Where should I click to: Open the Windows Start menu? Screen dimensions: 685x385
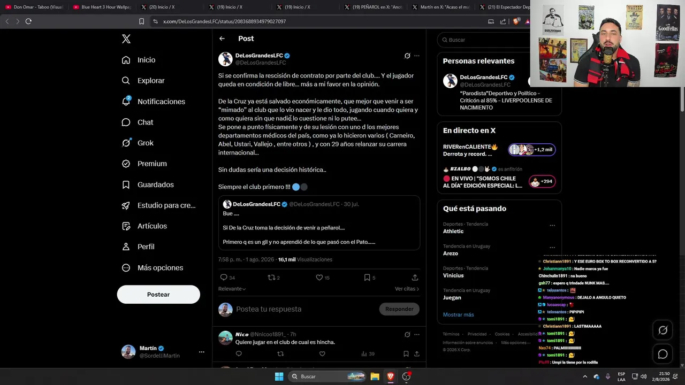tap(279, 376)
